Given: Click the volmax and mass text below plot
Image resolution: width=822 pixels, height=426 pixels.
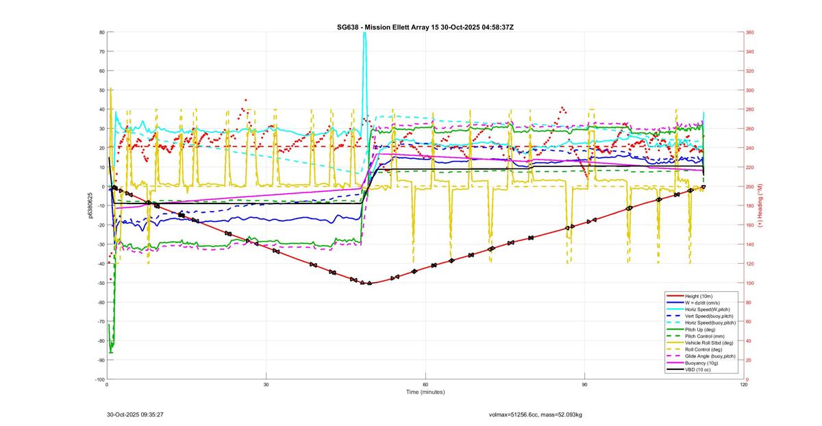Looking at the screenshot, I should pos(535,414).
